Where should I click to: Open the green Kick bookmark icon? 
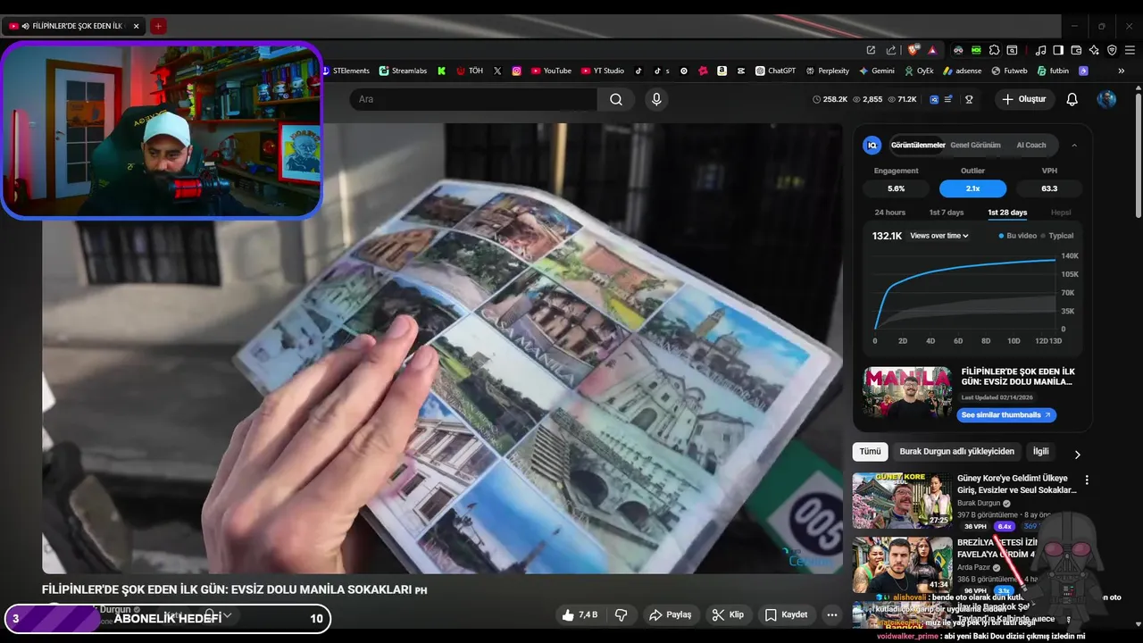tap(441, 71)
